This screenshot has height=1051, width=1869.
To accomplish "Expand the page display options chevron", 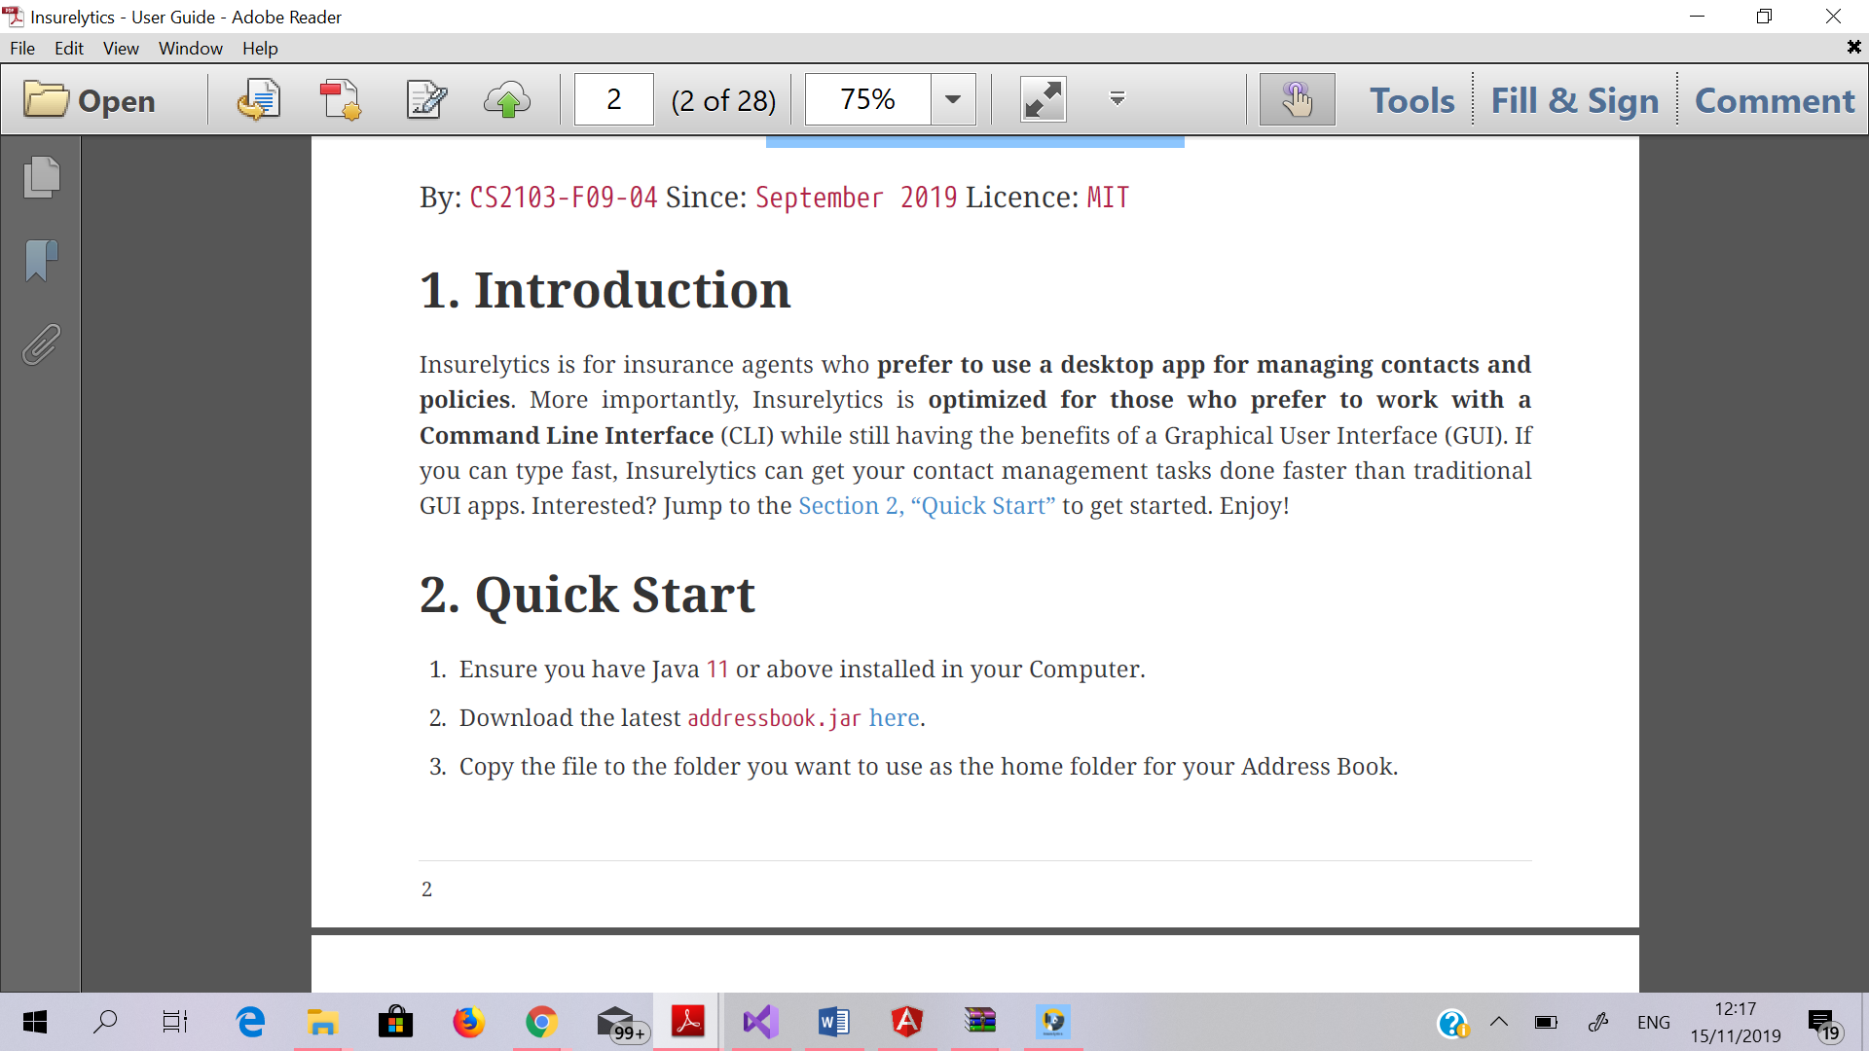I will click(x=1117, y=98).
